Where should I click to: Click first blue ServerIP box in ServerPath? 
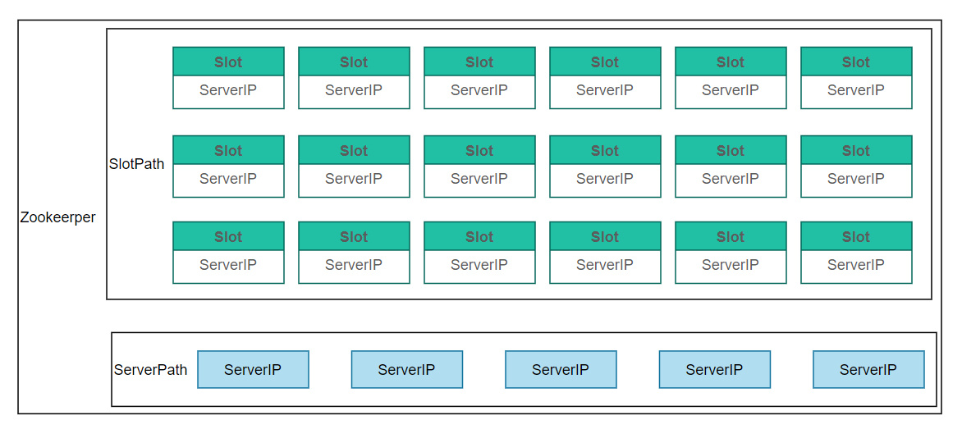point(253,370)
